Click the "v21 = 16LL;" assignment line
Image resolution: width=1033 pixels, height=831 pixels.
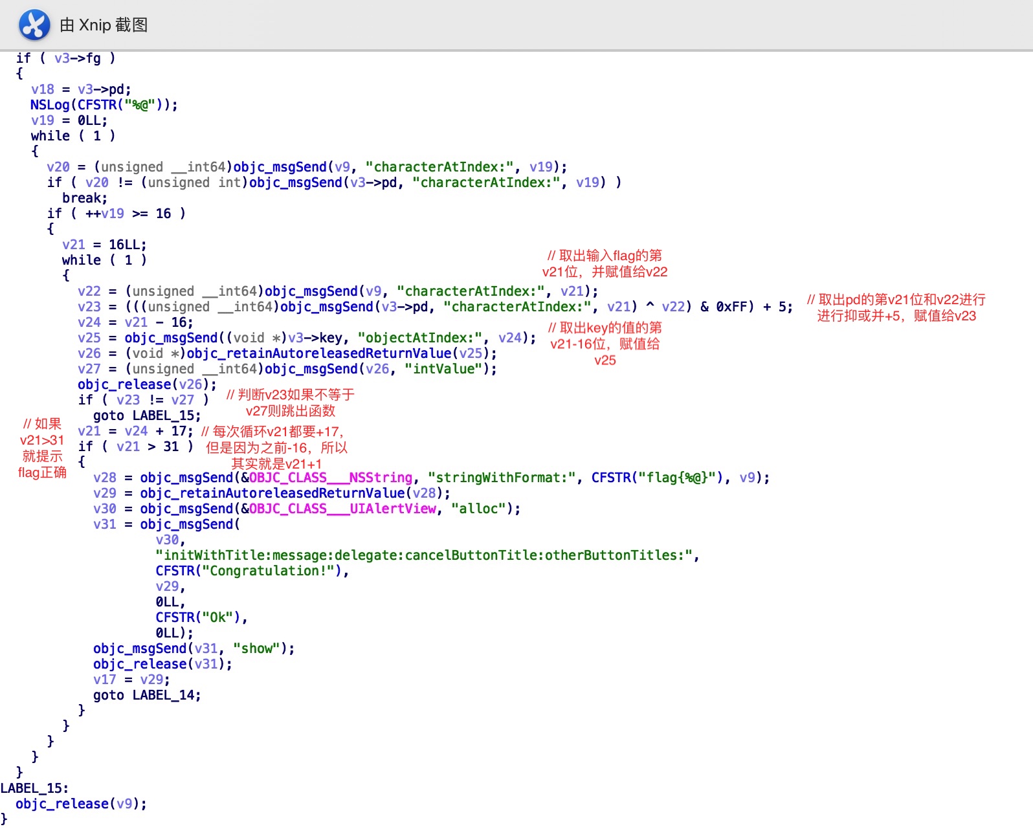104,245
